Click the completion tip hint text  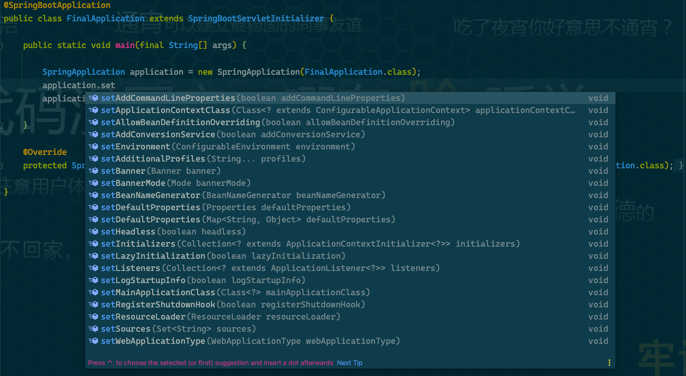(x=211, y=363)
